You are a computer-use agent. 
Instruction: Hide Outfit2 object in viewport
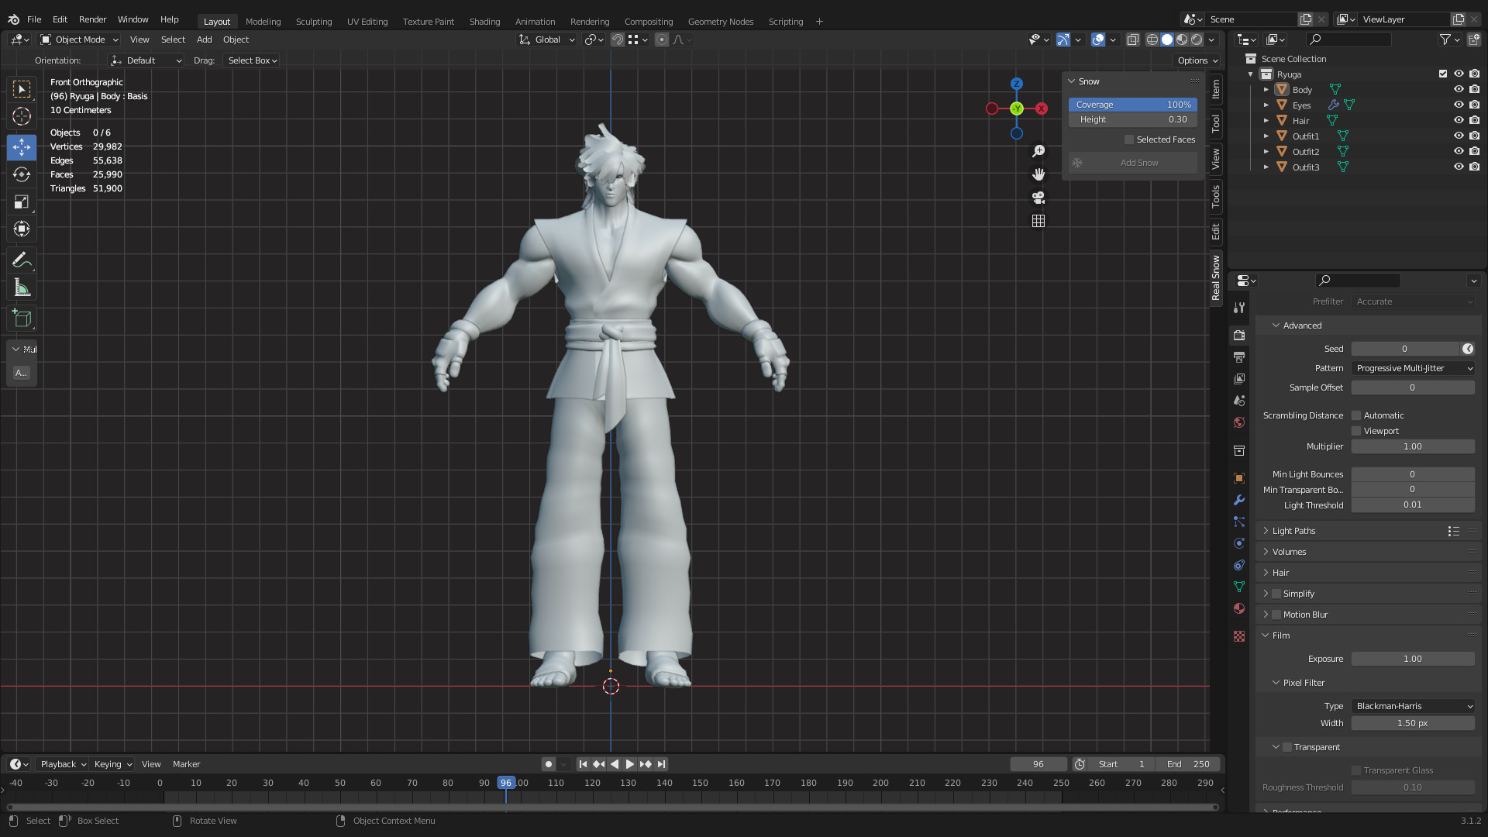pyautogui.click(x=1459, y=152)
